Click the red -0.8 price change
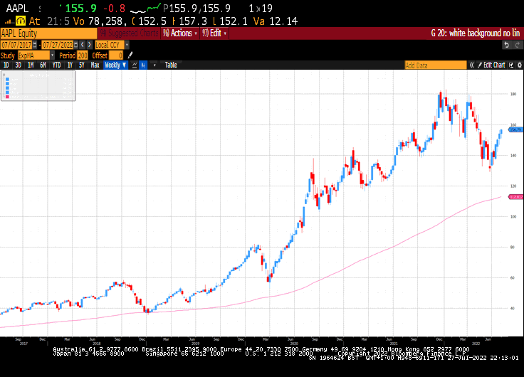Image resolution: width=524 pixels, height=377 pixels. click(x=116, y=9)
